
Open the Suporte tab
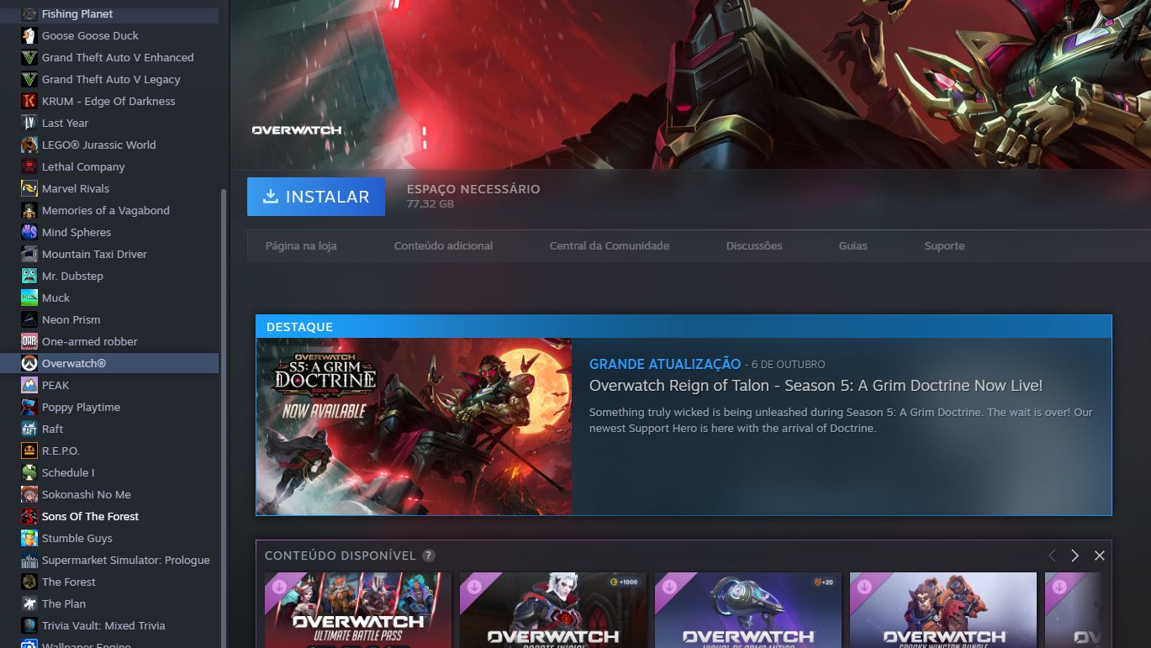tap(944, 245)
